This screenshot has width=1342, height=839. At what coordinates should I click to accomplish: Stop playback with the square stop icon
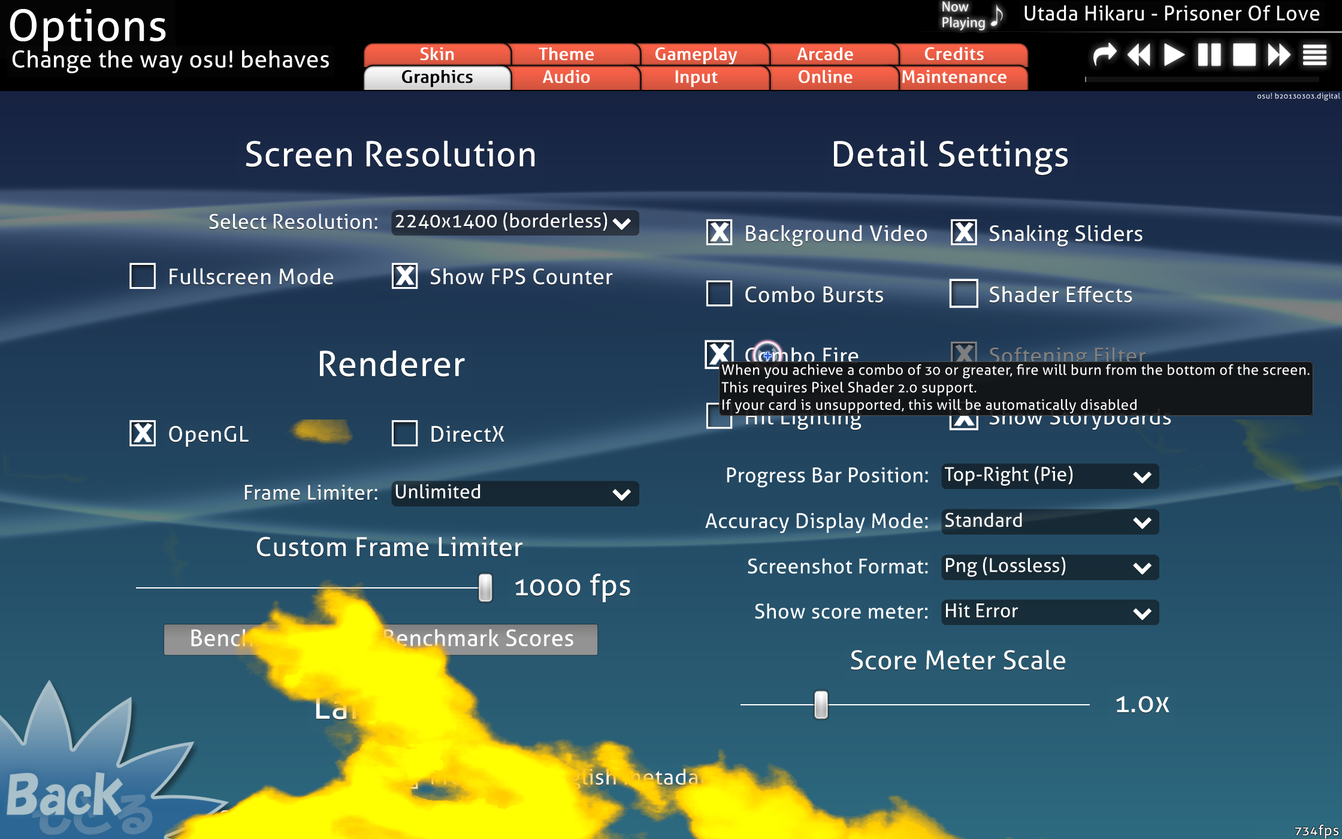[x=1244, y=55]
